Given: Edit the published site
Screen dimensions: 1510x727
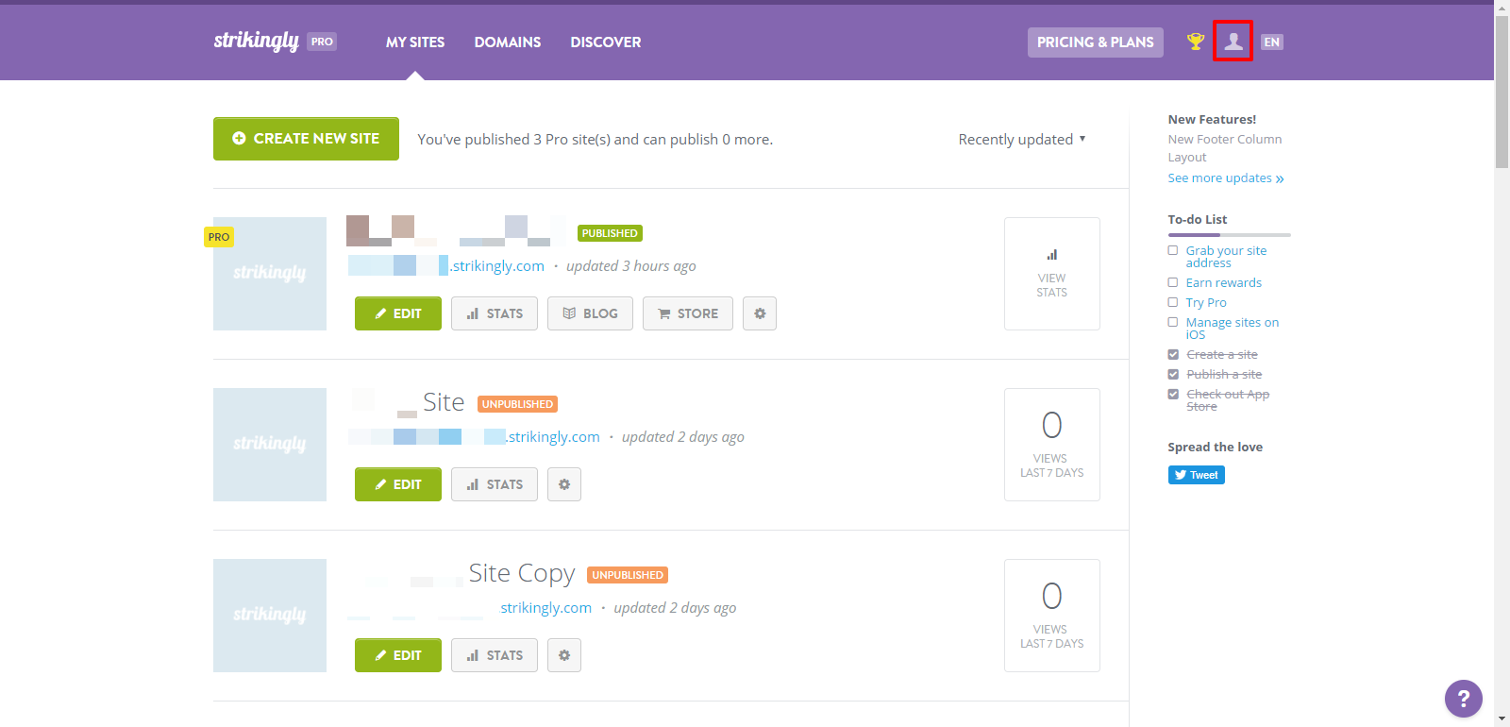Looking at the screenshot, I should click(398, 313).
